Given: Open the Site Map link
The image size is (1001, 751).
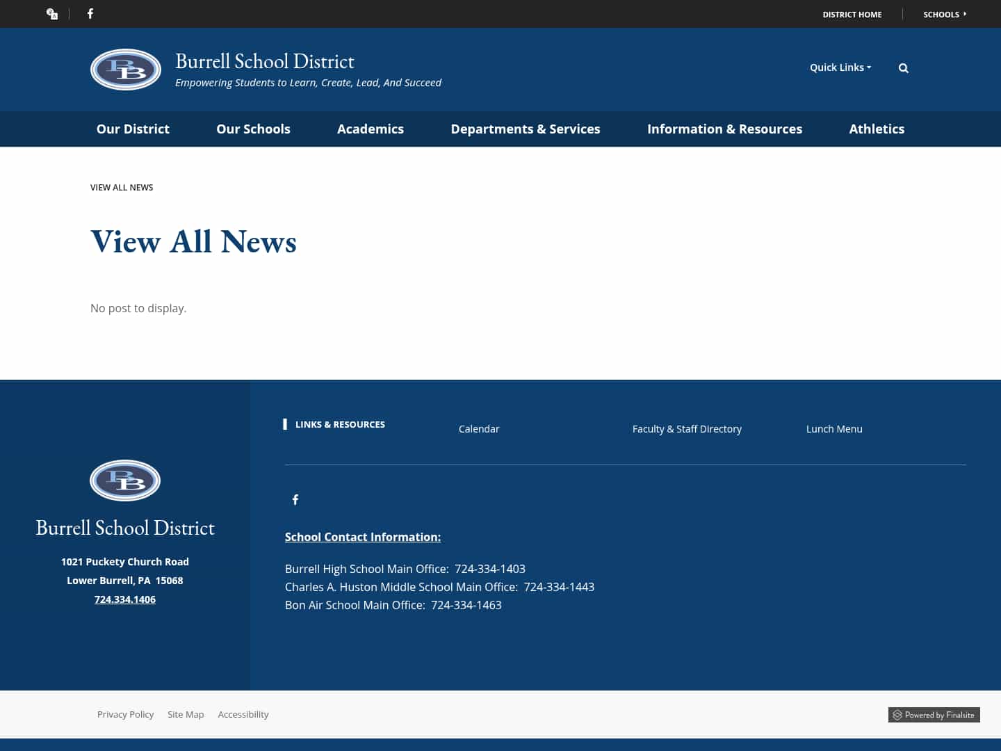Looking at the screenshot, I should [186, 714].
